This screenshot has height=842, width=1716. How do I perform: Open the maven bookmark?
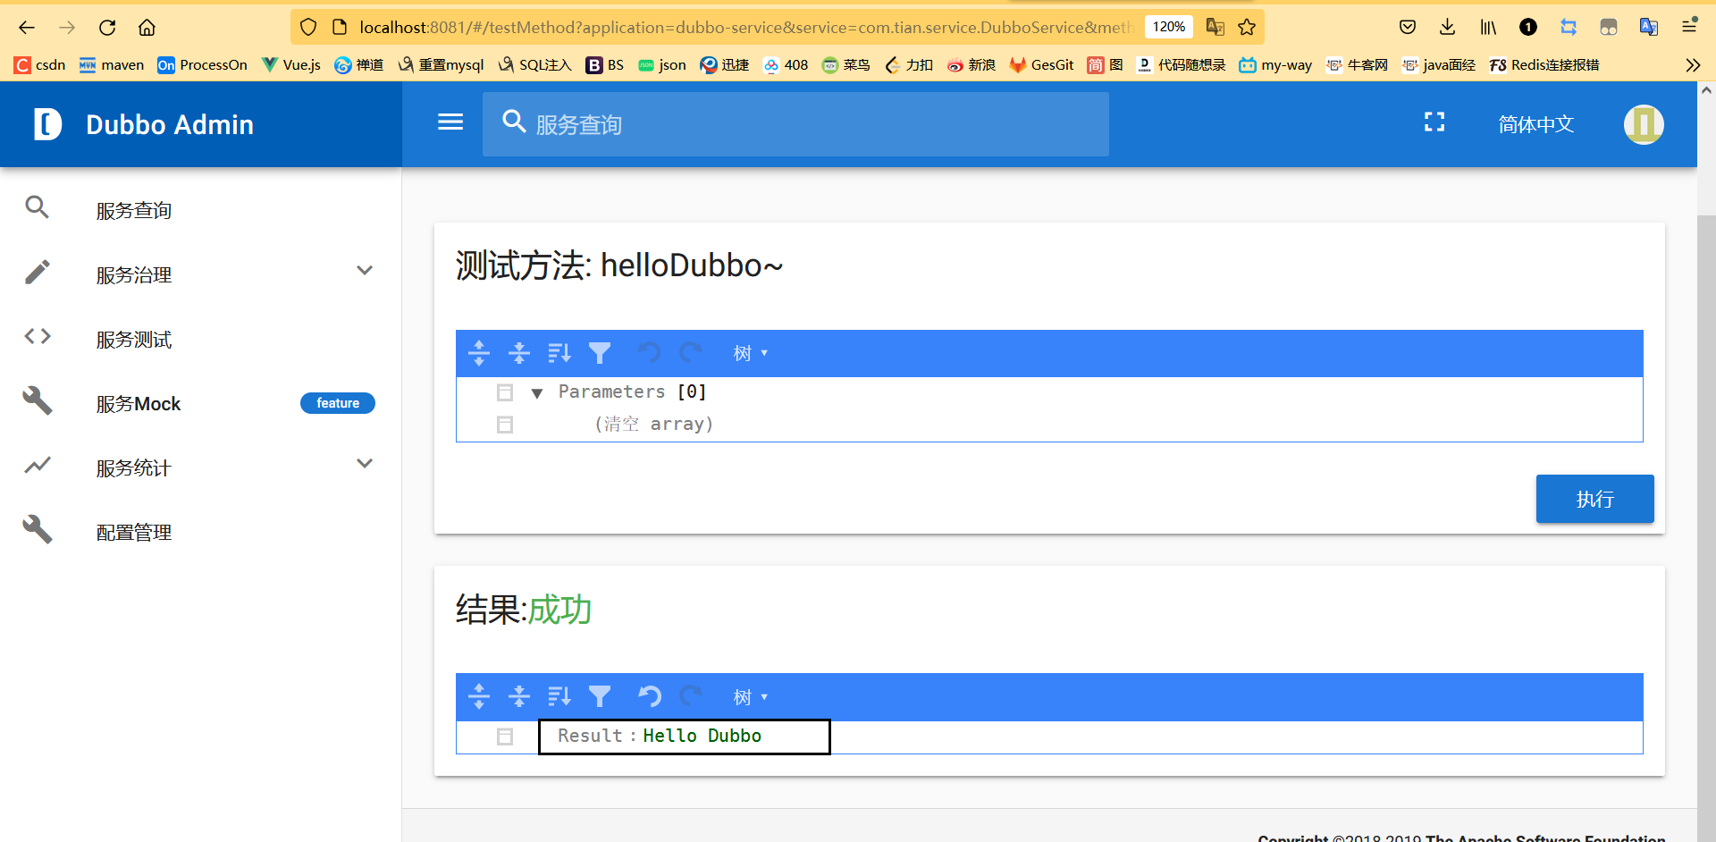point(112,65)
